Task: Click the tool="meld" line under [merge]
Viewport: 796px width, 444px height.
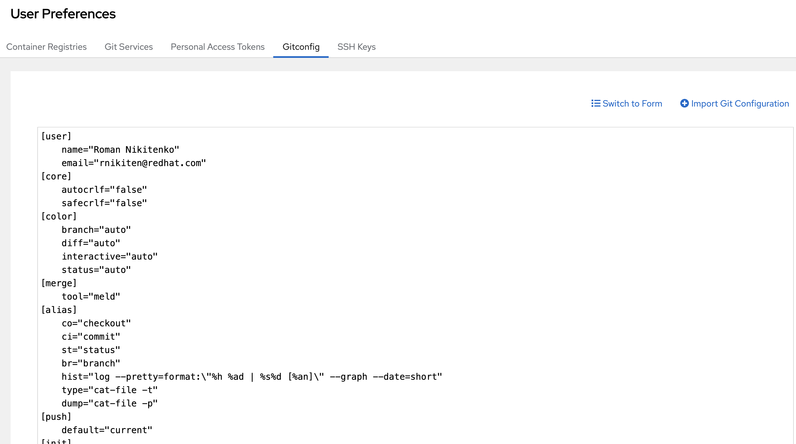Action: 91,297
